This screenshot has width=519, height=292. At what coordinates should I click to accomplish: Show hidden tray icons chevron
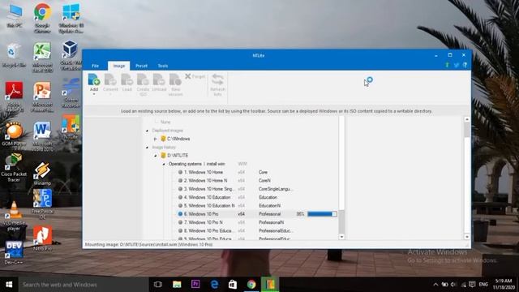(x=435, y=285)
